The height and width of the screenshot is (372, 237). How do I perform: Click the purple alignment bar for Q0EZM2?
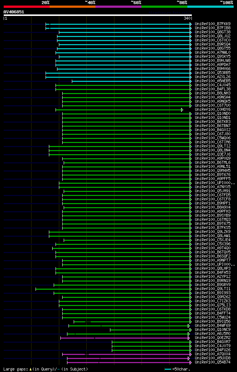[124, 338]
